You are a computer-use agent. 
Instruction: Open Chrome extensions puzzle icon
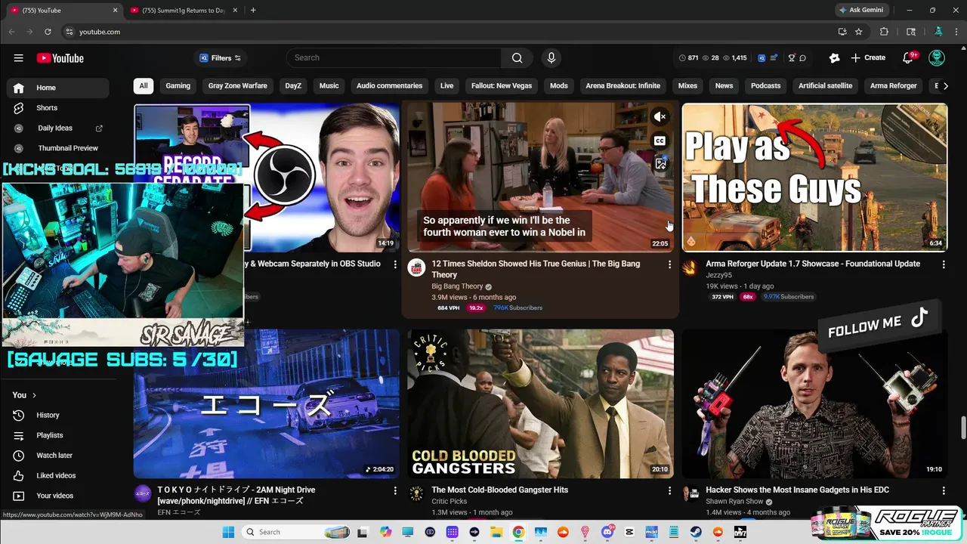[884, 32]
